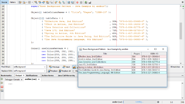Click the Replace With text field
Viewport: 185px width, 104px height.
pos(28,71)
